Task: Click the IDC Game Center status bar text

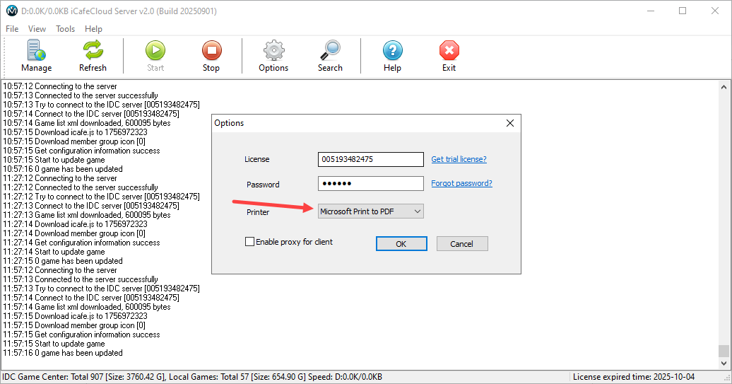Action: coord(192,376)
